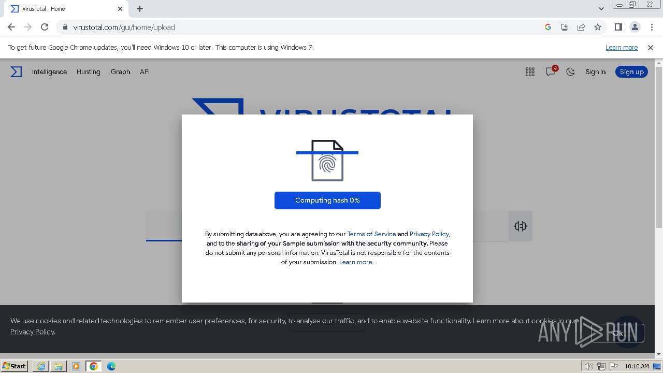Open the notifications speech bubble icon
This screenshot has height=373, width=663.
point(551,71)
